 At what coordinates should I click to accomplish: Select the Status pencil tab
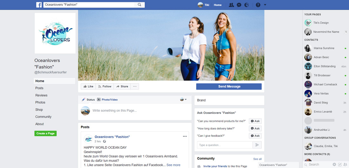[88, 100]
